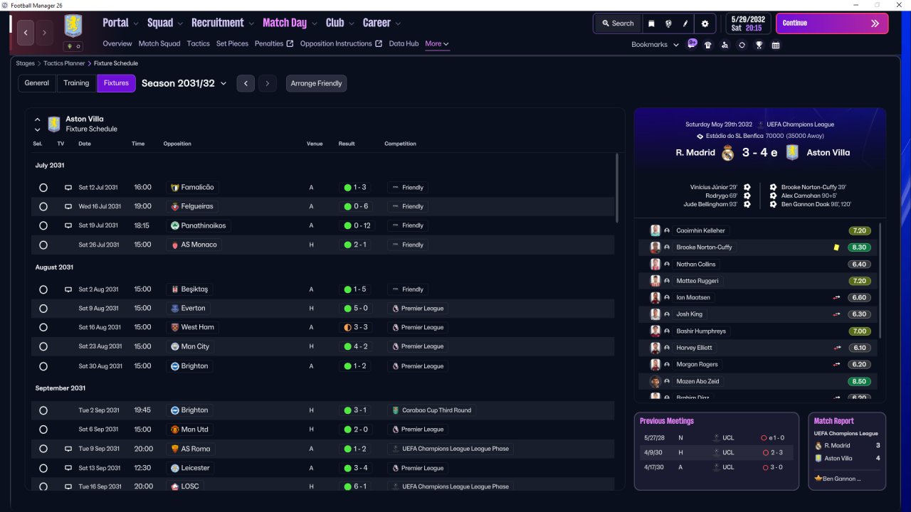The height and width of the screenshot is (512, 911).
Task: Open the trophy shortcut icon
Action: 759,45
